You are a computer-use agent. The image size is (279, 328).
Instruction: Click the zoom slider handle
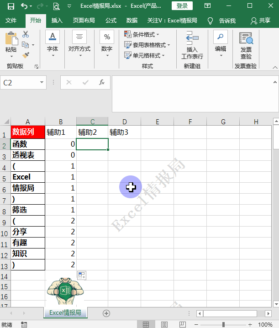tap(224, 324)
